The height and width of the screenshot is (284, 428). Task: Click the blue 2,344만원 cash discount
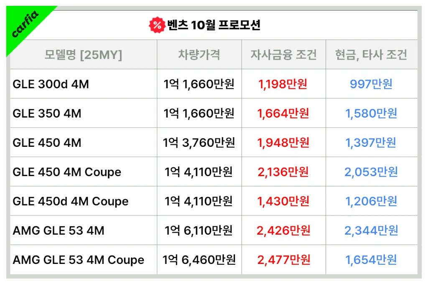pos(371,230)
